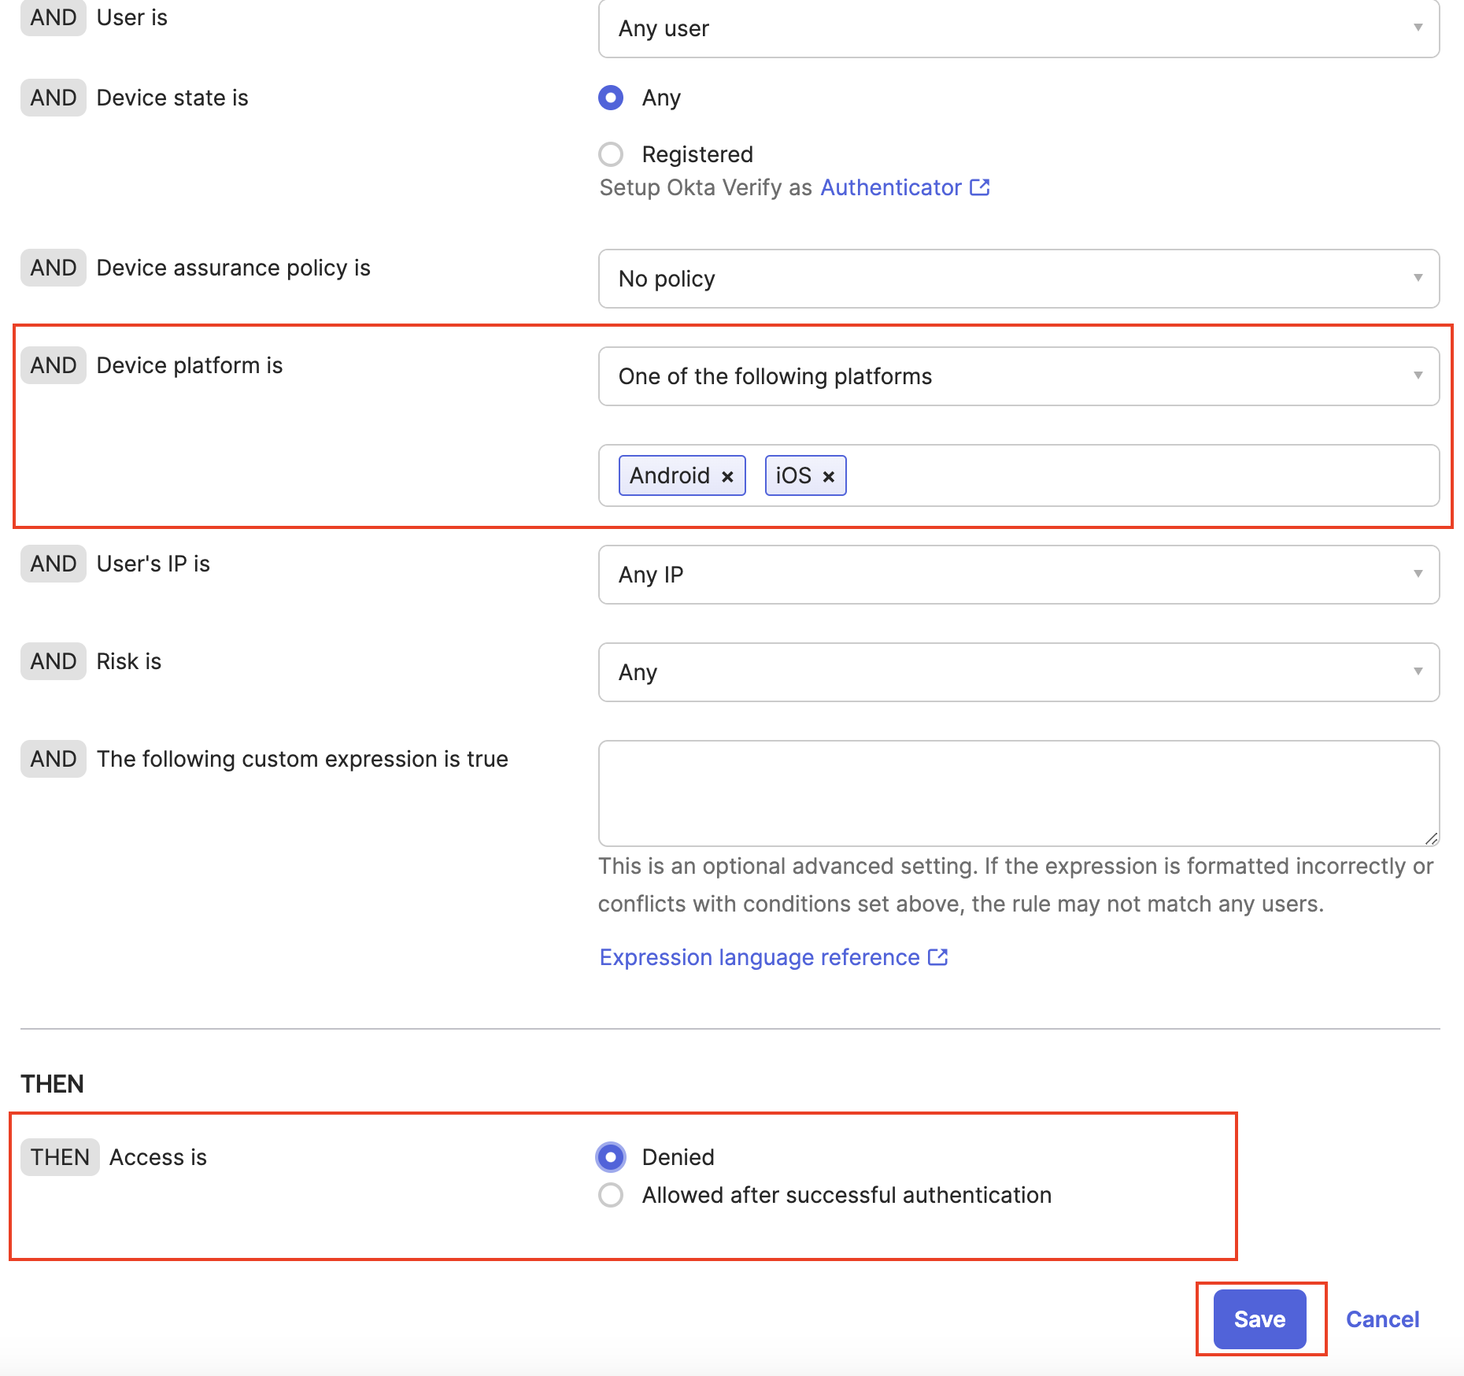Click resize handle of custom expression box
Screen dimensions: 1464x1376
[x=1431, y=838]
